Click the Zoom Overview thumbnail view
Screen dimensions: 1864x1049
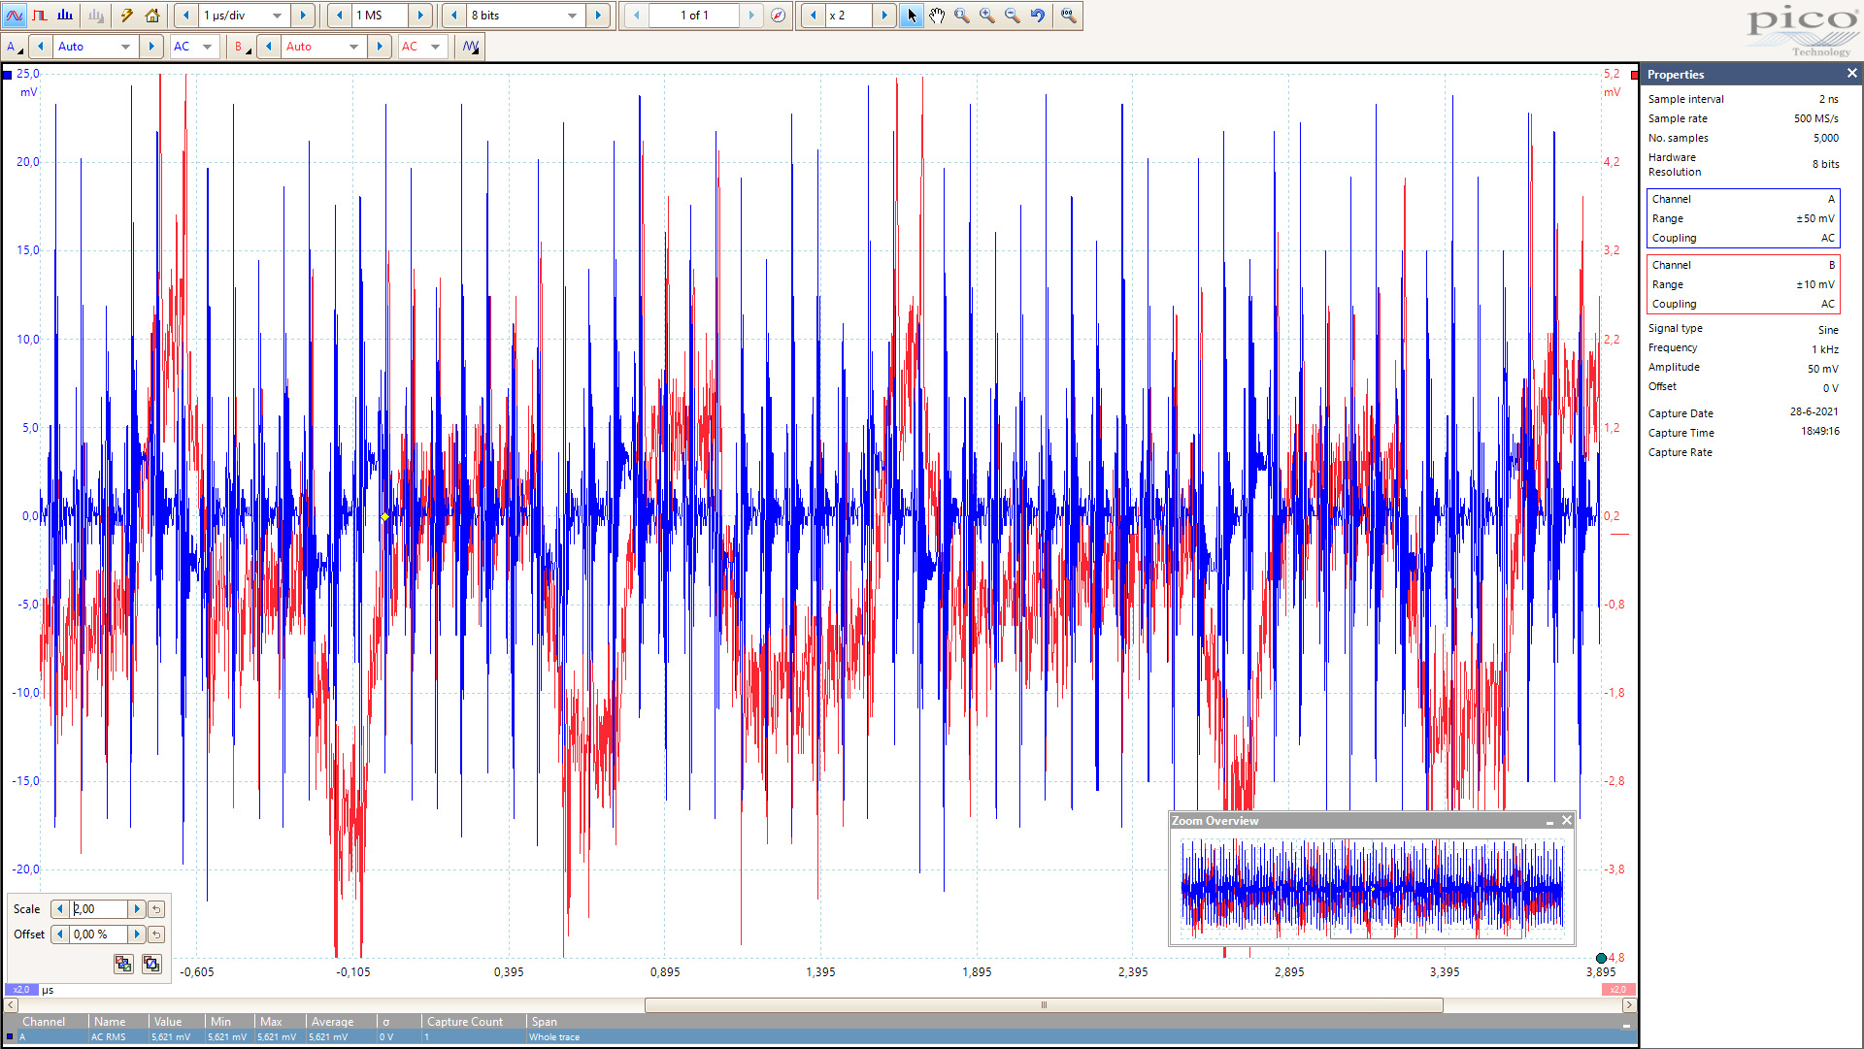(1372, 887)
